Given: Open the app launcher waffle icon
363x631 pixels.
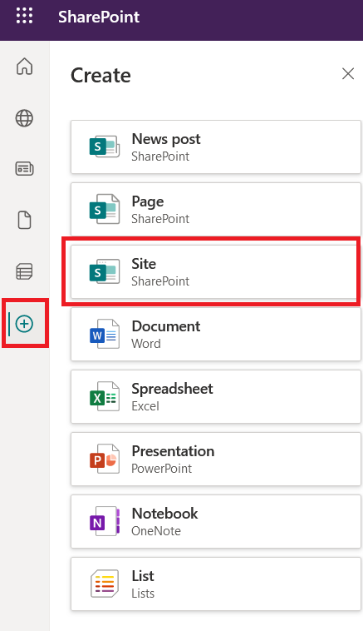Looking at the screenshot, I should click(24, 16).
